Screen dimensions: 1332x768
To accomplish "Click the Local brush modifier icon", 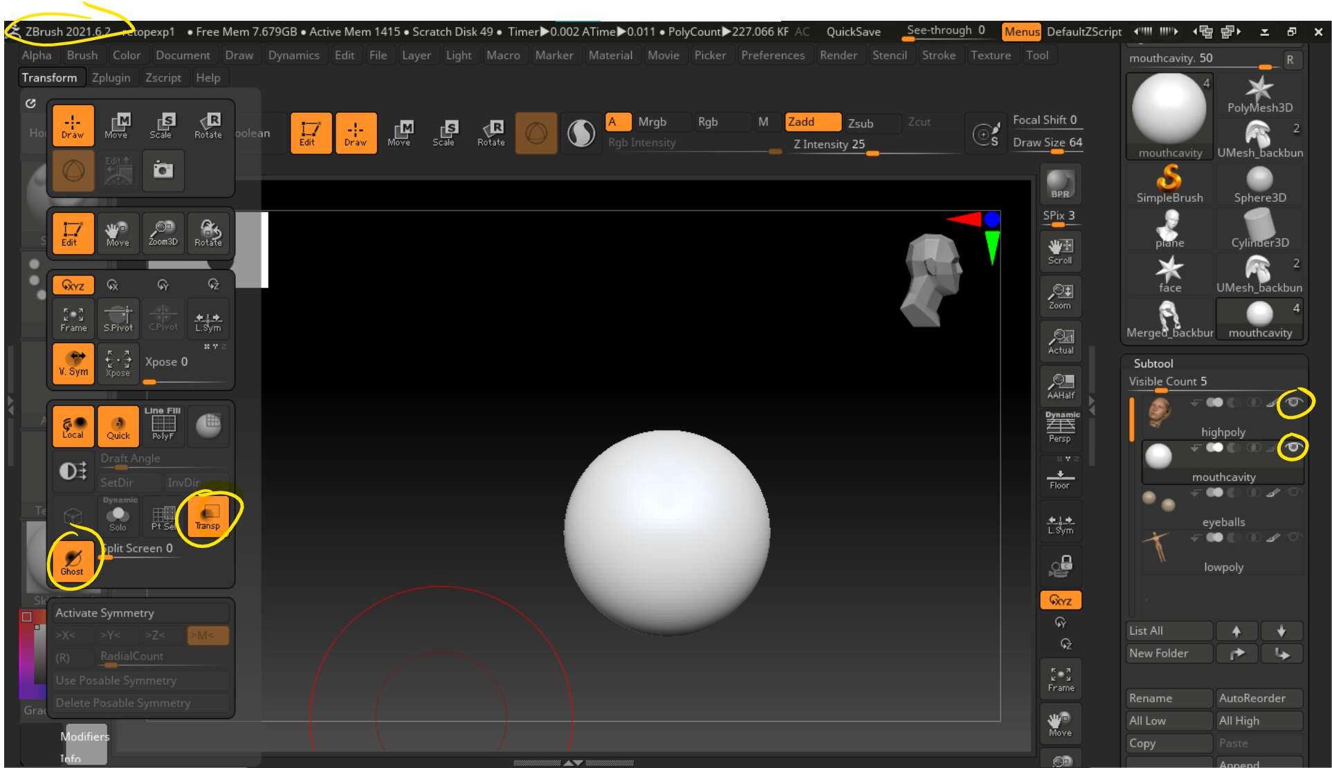I will 72,423.
